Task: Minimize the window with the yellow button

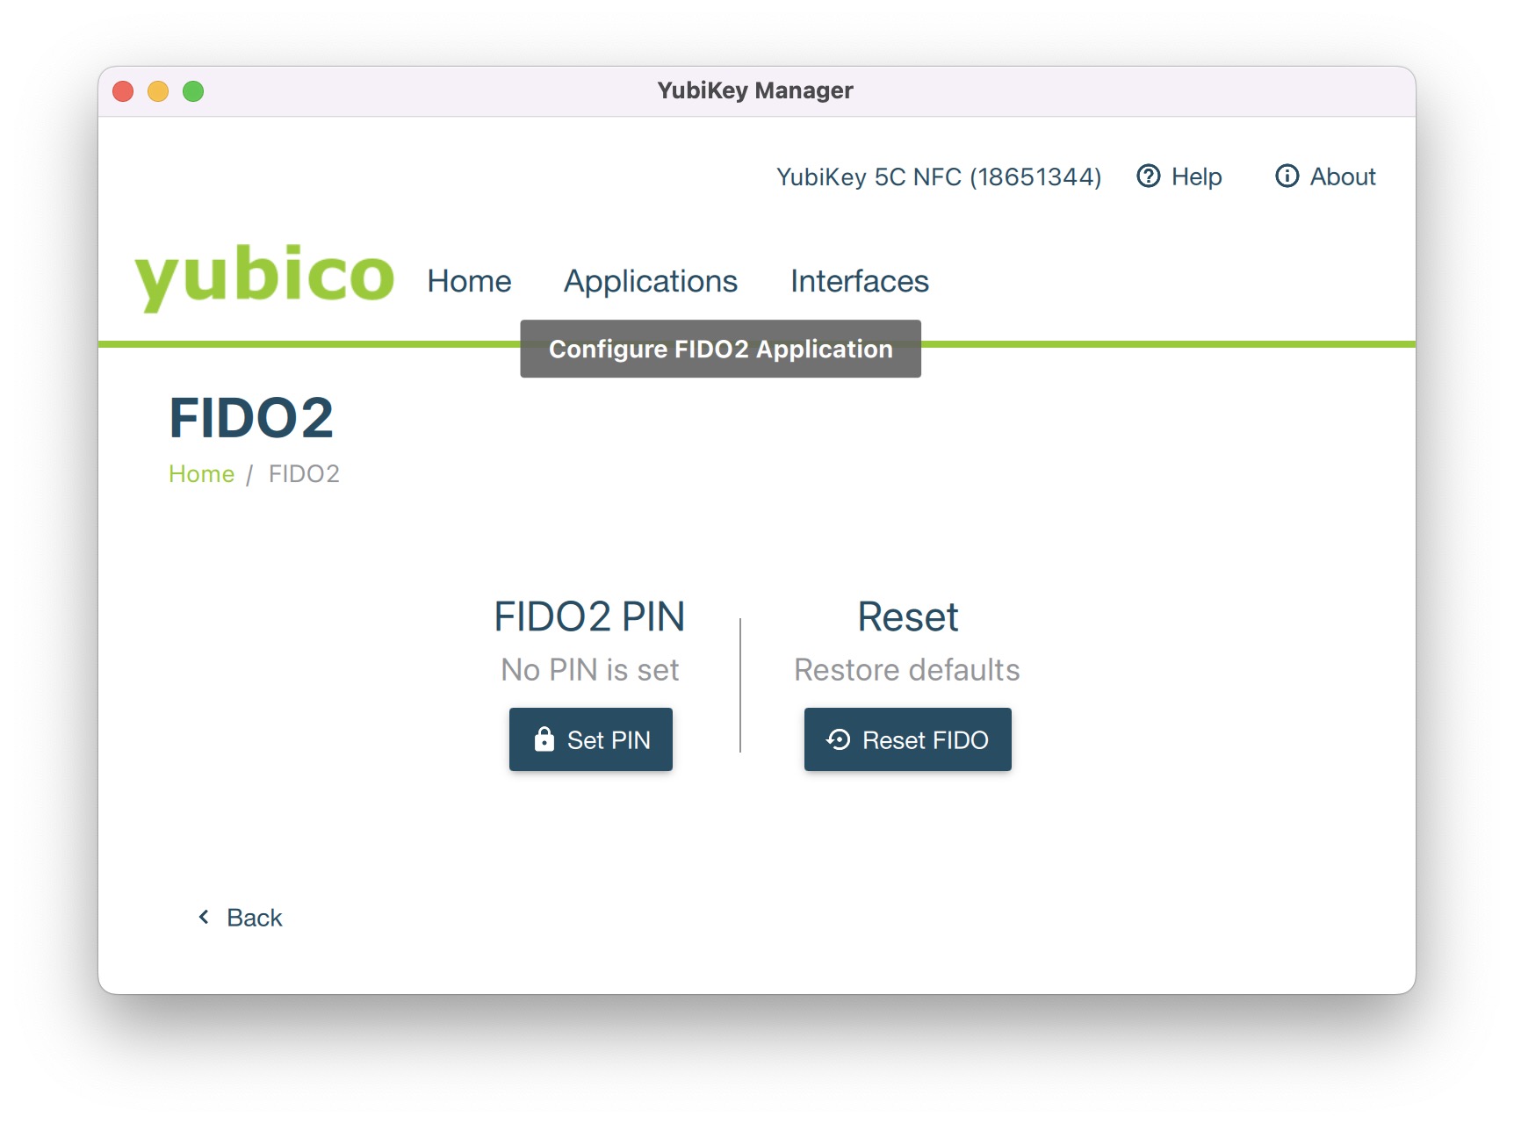Action: pyautogui.click(x=158, y=91)
